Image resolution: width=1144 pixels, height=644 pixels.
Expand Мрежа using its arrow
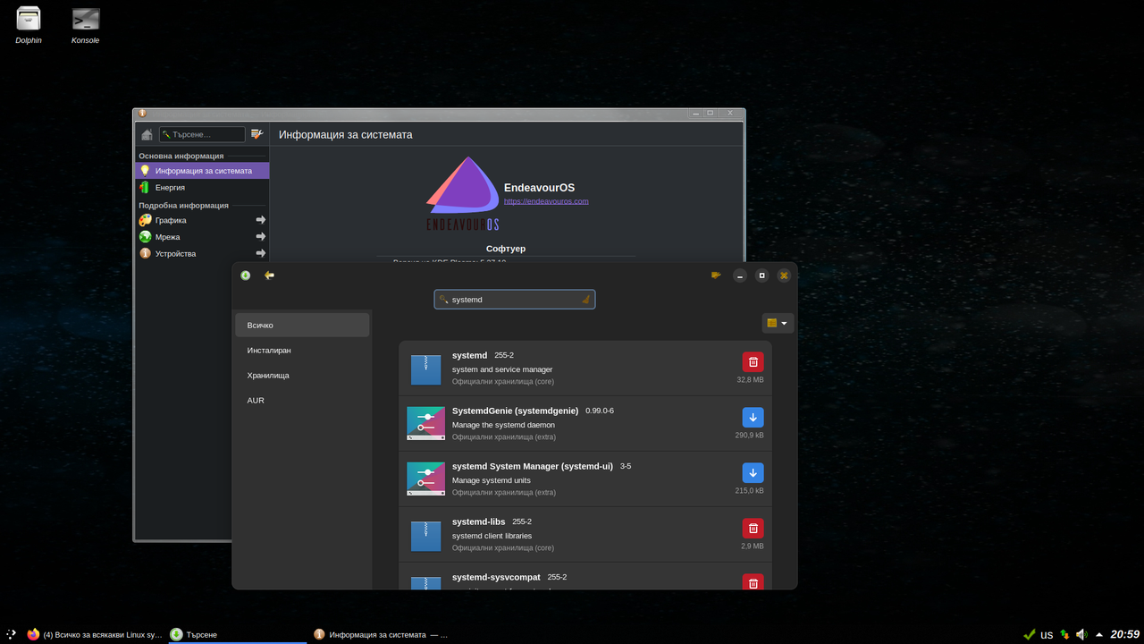pyautogui.click(x=261, y=237)
